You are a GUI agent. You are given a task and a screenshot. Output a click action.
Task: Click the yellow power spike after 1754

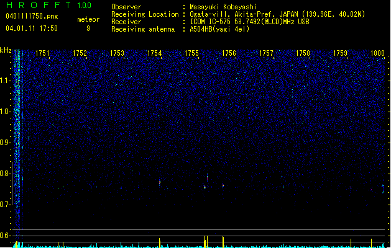coord(160,243)
